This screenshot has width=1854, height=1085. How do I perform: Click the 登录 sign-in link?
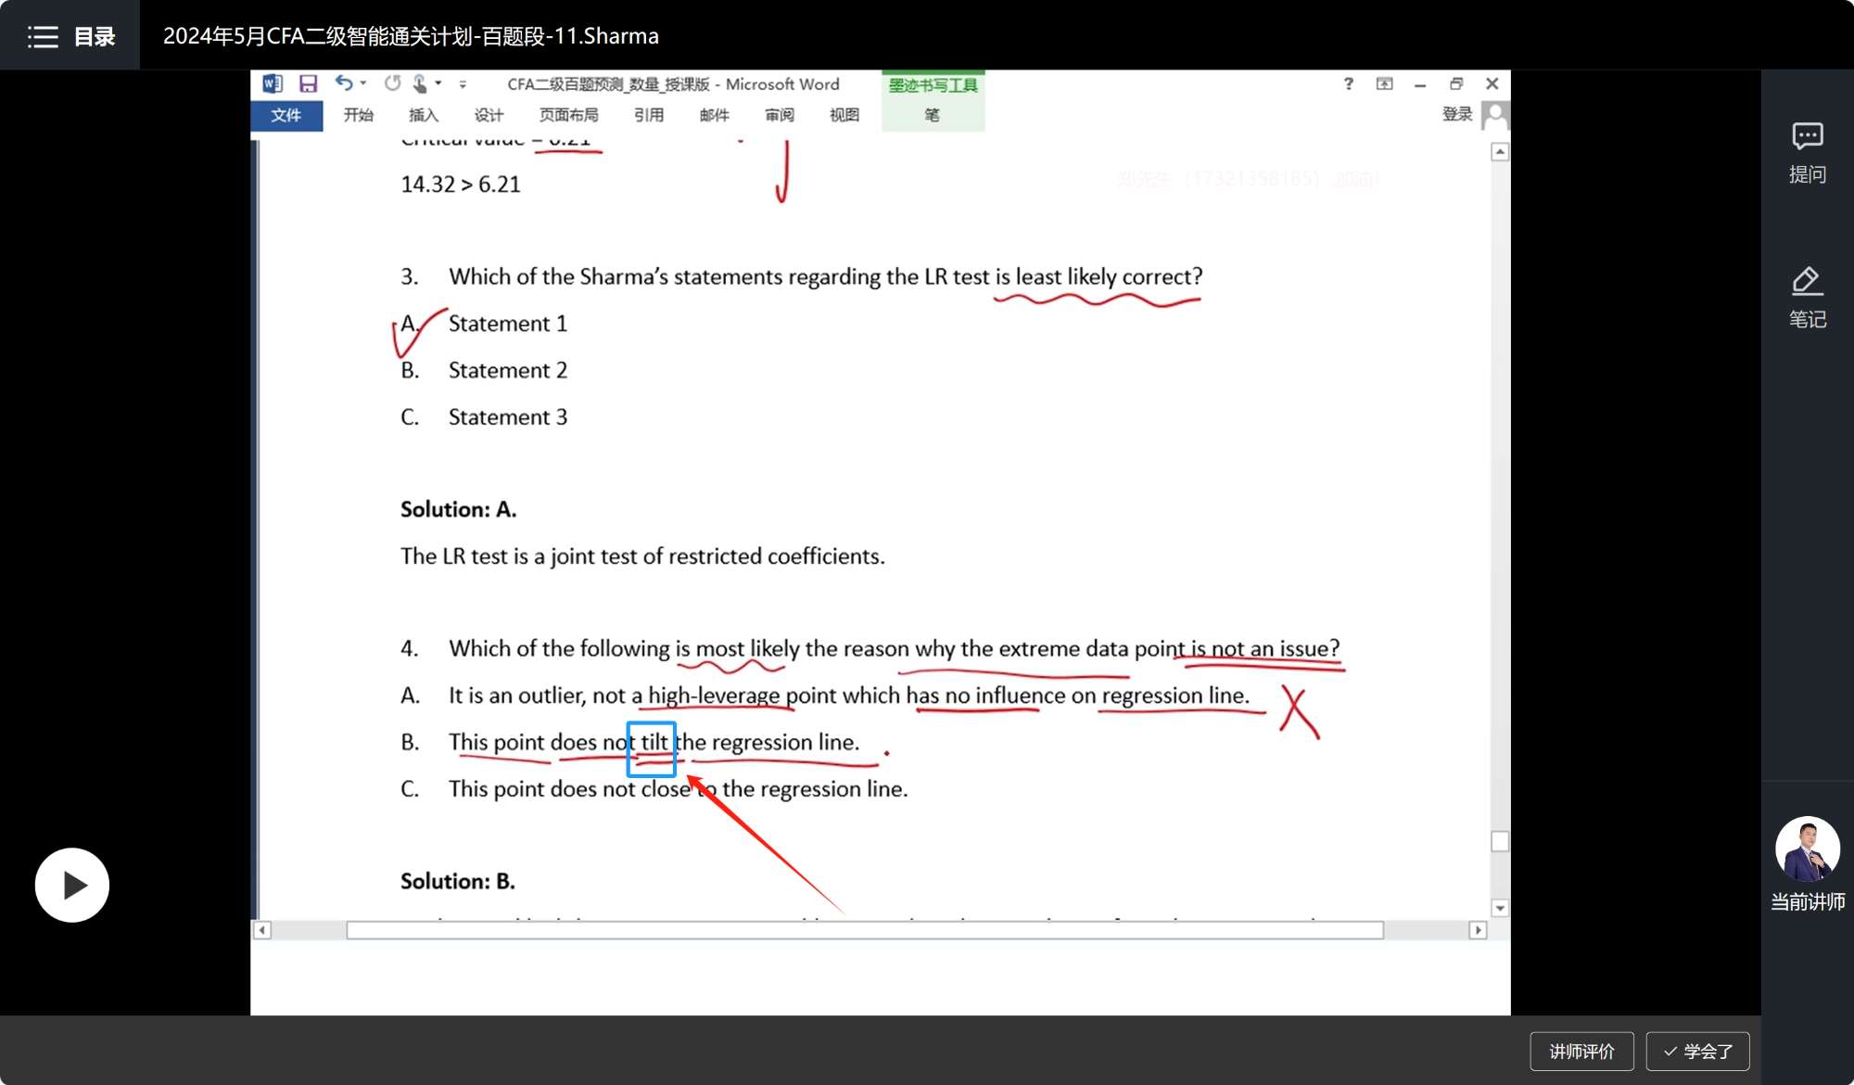pos(1457,114)
